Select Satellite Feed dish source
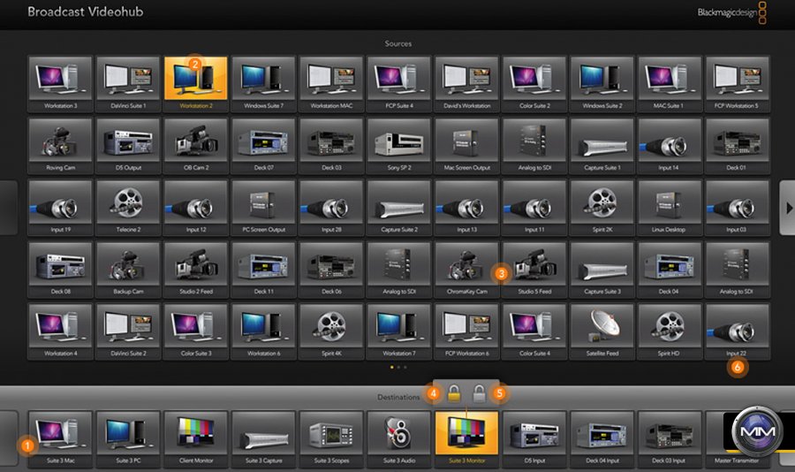The image size is (795, 472). (602, 331)
